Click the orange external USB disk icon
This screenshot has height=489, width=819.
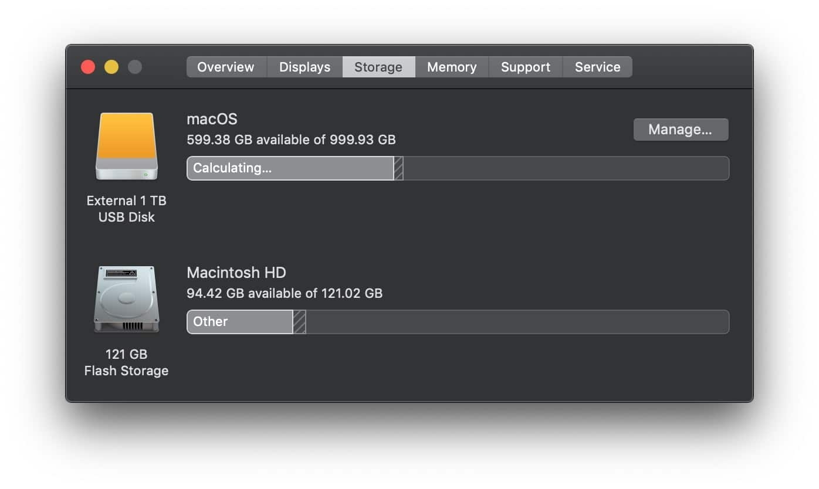127,147
